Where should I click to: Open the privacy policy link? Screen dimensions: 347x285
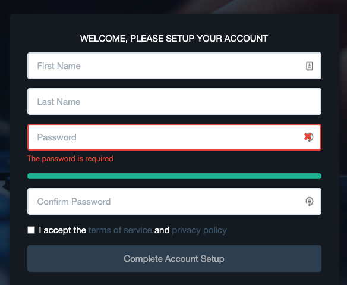coord(200,230)
